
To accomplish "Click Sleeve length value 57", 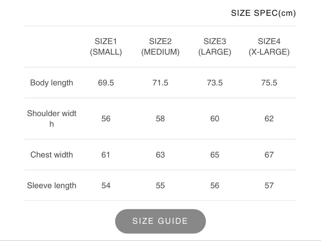I will tap(269, 185).
